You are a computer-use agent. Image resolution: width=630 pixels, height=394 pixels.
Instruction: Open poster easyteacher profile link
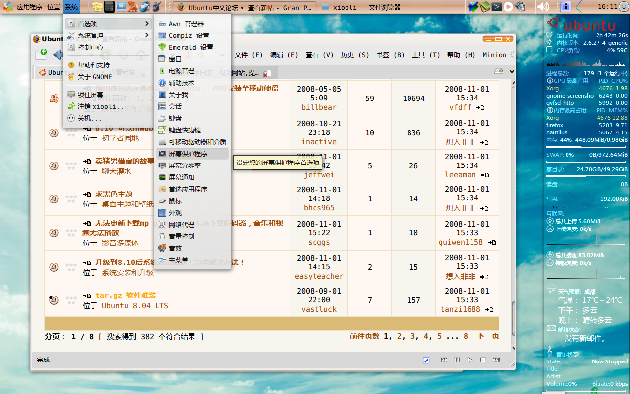coord(319,276)
